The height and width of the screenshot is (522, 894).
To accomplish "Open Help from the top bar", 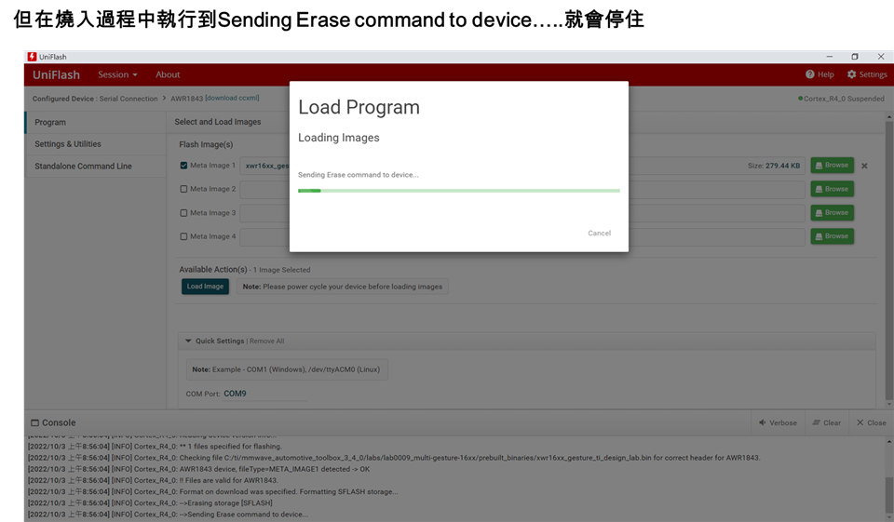I will [819, 74].
